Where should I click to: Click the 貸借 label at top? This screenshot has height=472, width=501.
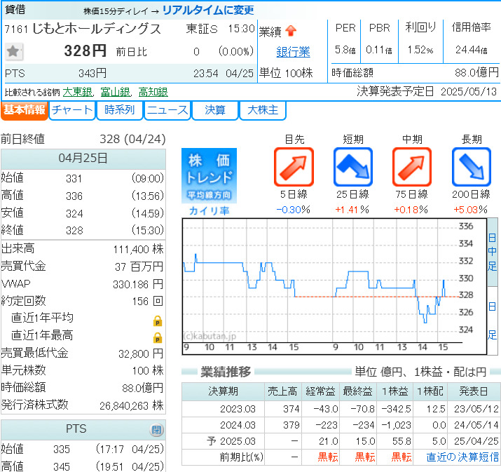[15, 10]
